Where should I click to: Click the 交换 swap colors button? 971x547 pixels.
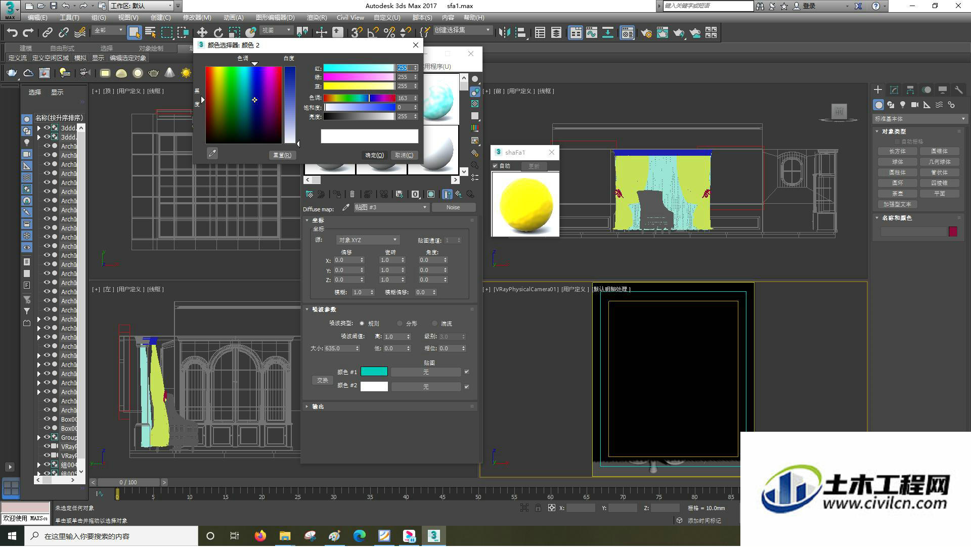322,380
